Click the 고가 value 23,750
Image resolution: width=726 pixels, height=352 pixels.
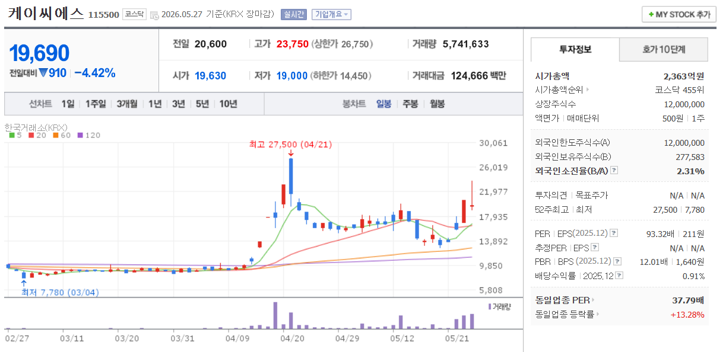(x=293, y=44)
